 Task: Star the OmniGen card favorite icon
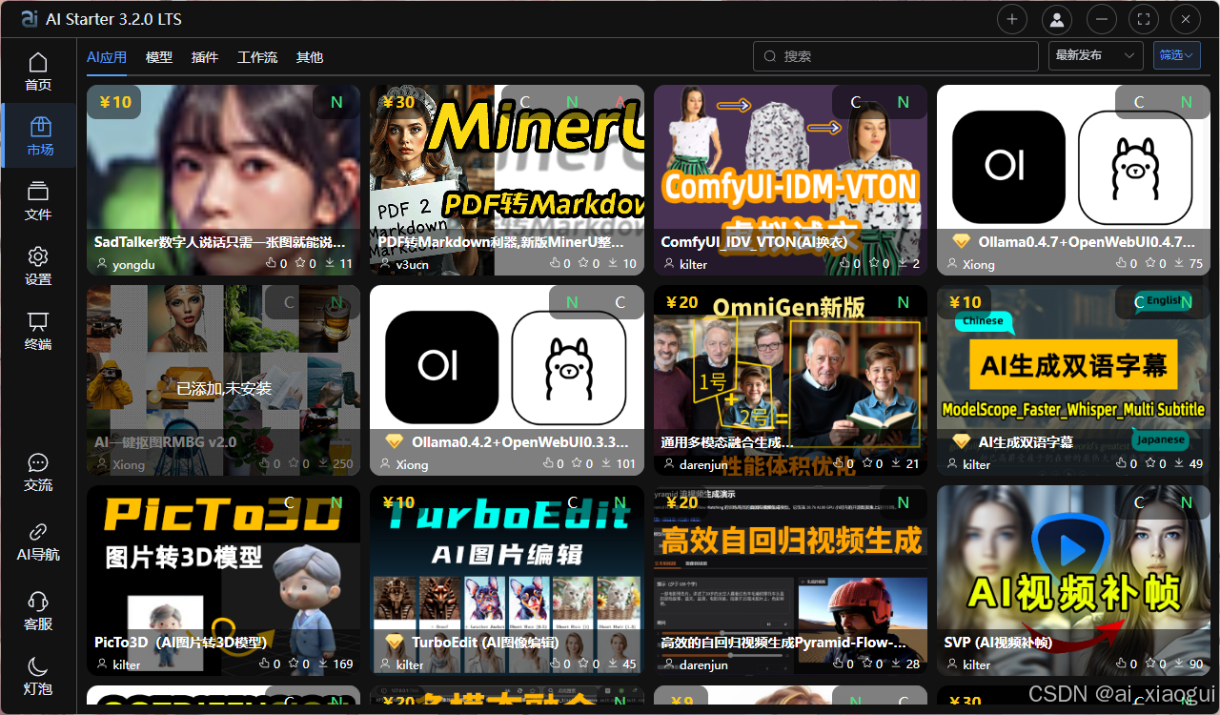pos(867,463)
